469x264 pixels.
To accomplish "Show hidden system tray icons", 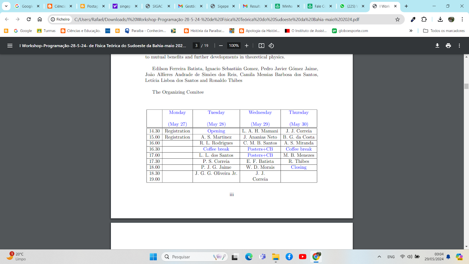I will 379,257.
